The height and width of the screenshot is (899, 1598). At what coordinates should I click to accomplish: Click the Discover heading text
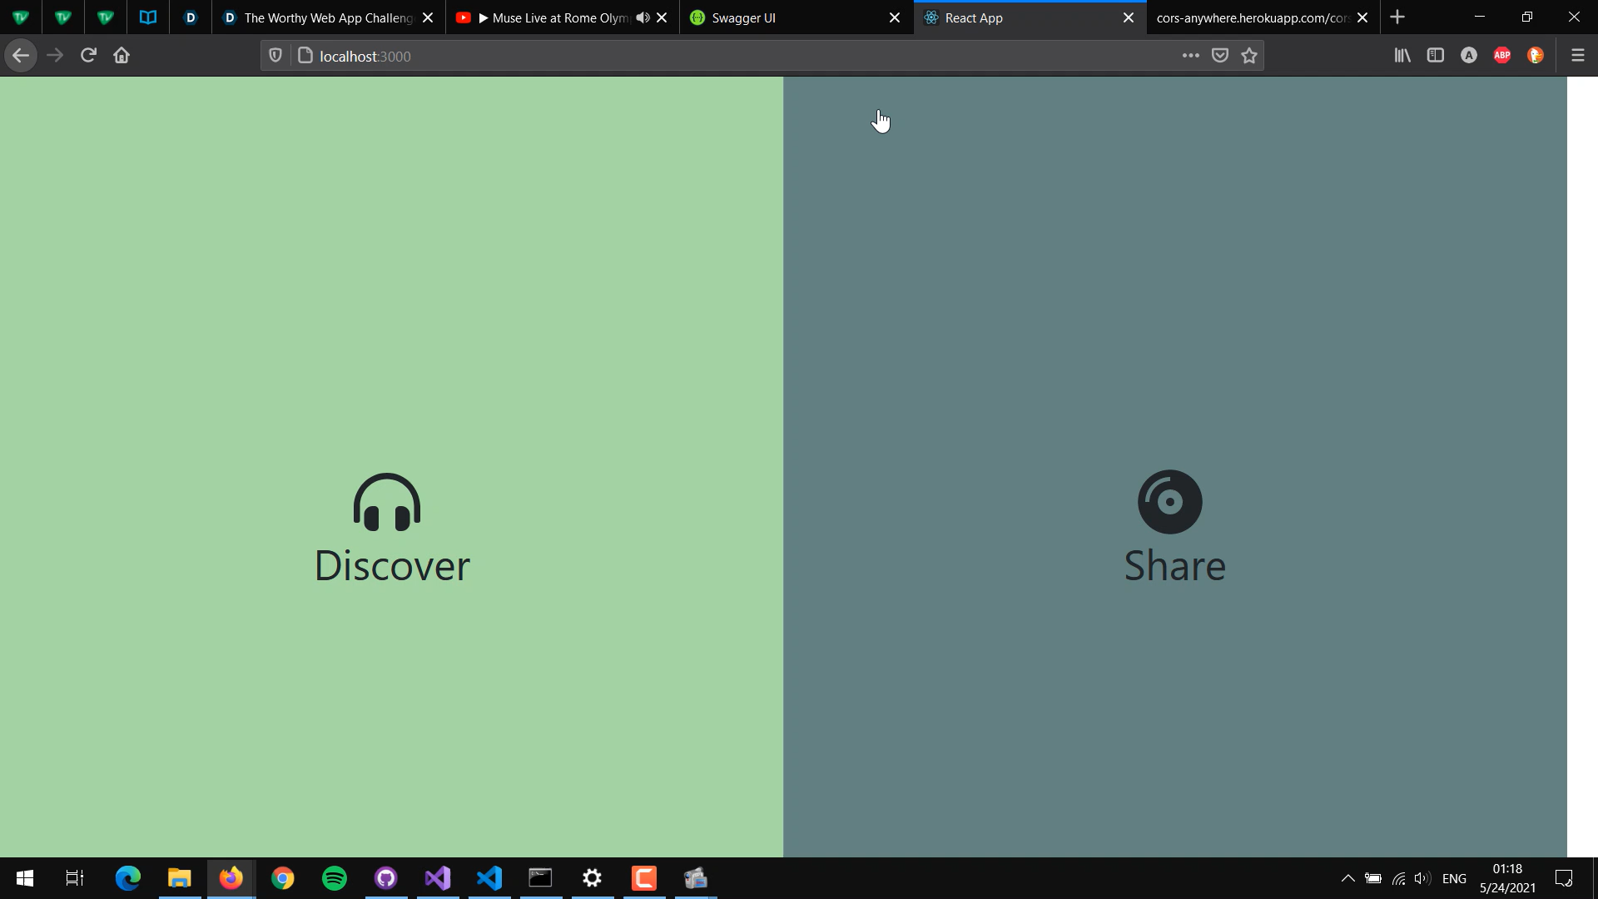(392, 566)
